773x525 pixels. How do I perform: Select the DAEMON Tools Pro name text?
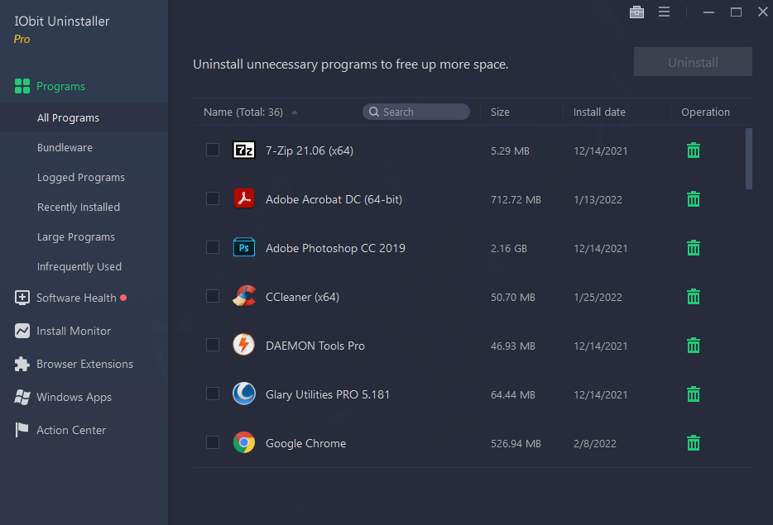click(x=315, y=346)
